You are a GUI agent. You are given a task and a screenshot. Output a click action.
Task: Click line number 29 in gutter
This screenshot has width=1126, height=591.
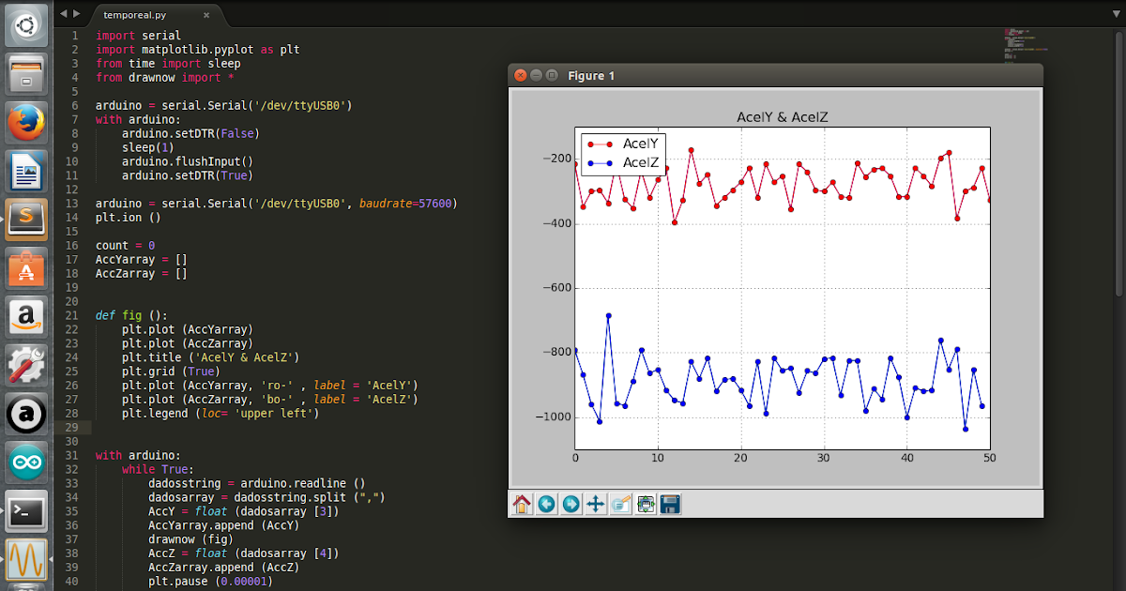[72, 428]
